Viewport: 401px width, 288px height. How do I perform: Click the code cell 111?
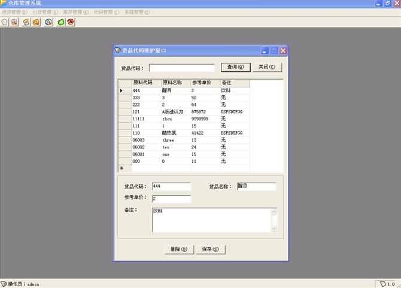(x=147, y=126)
